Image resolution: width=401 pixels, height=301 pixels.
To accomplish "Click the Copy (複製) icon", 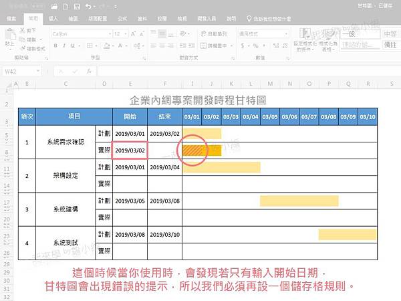I will [23, 39].
